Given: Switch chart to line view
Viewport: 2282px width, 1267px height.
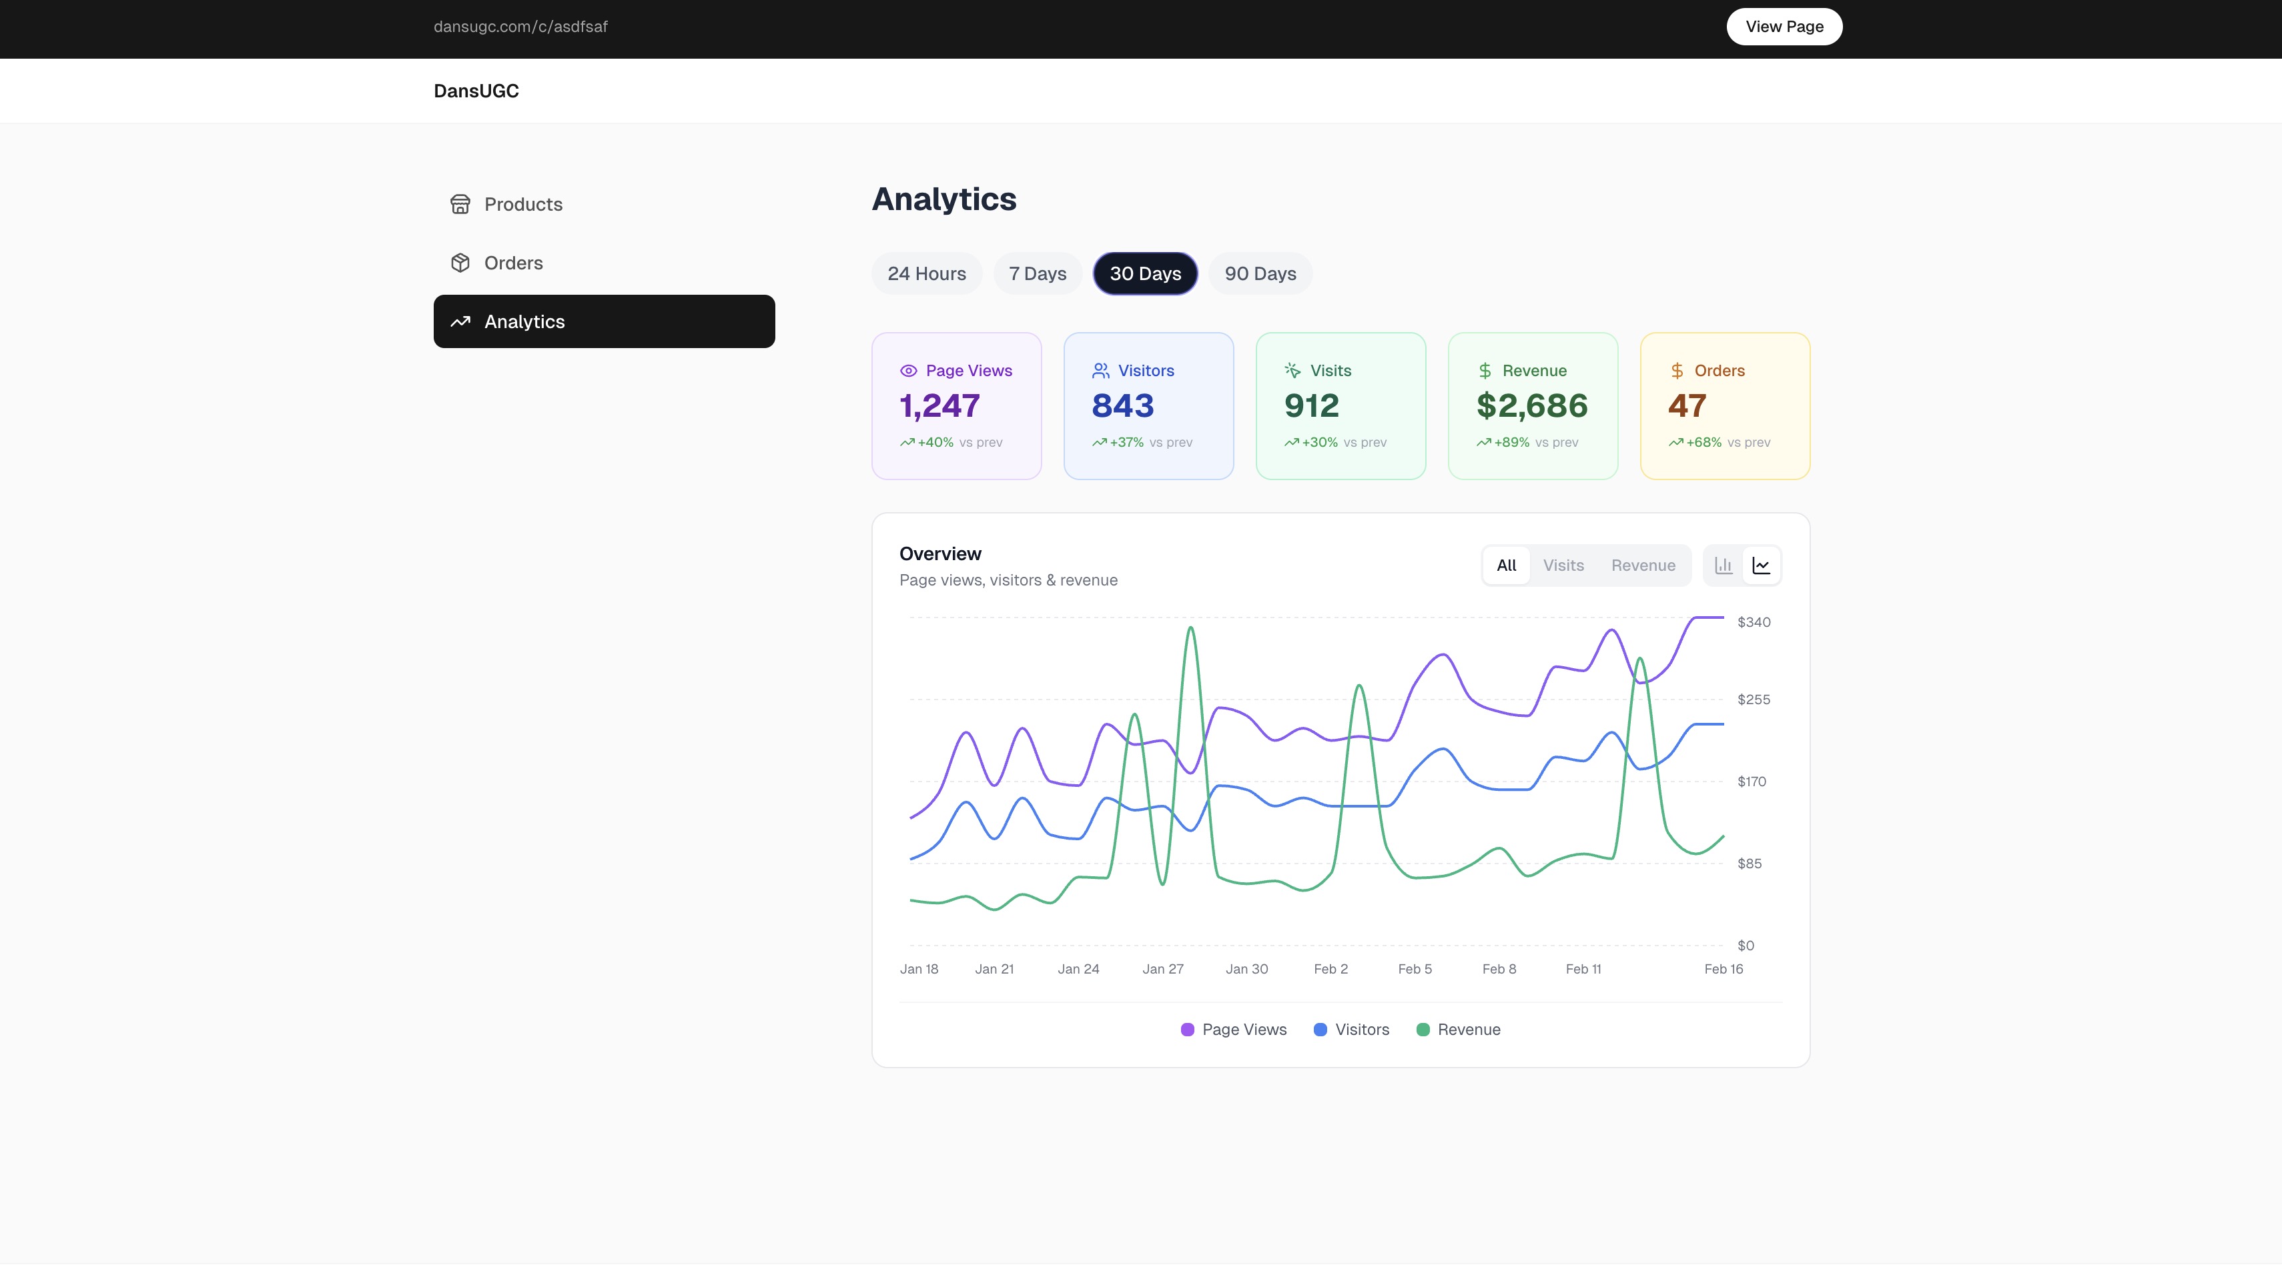Looking at the screenshot, I should (1761, 565).
